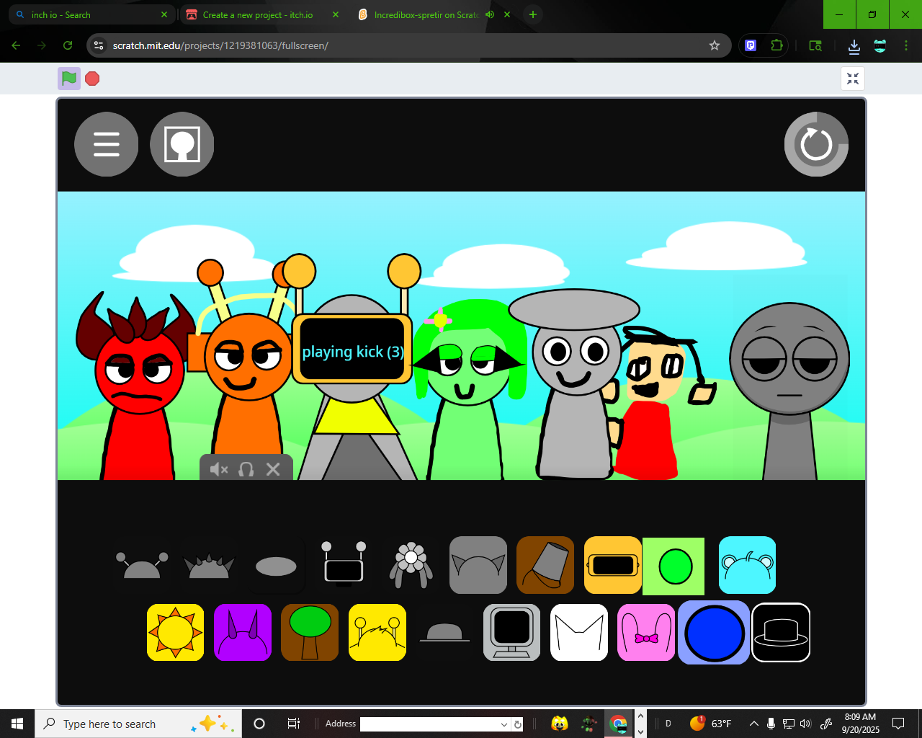Solo the orange character with headphones icon
Screen dimensions: 922x738
(x=246, y=469)
